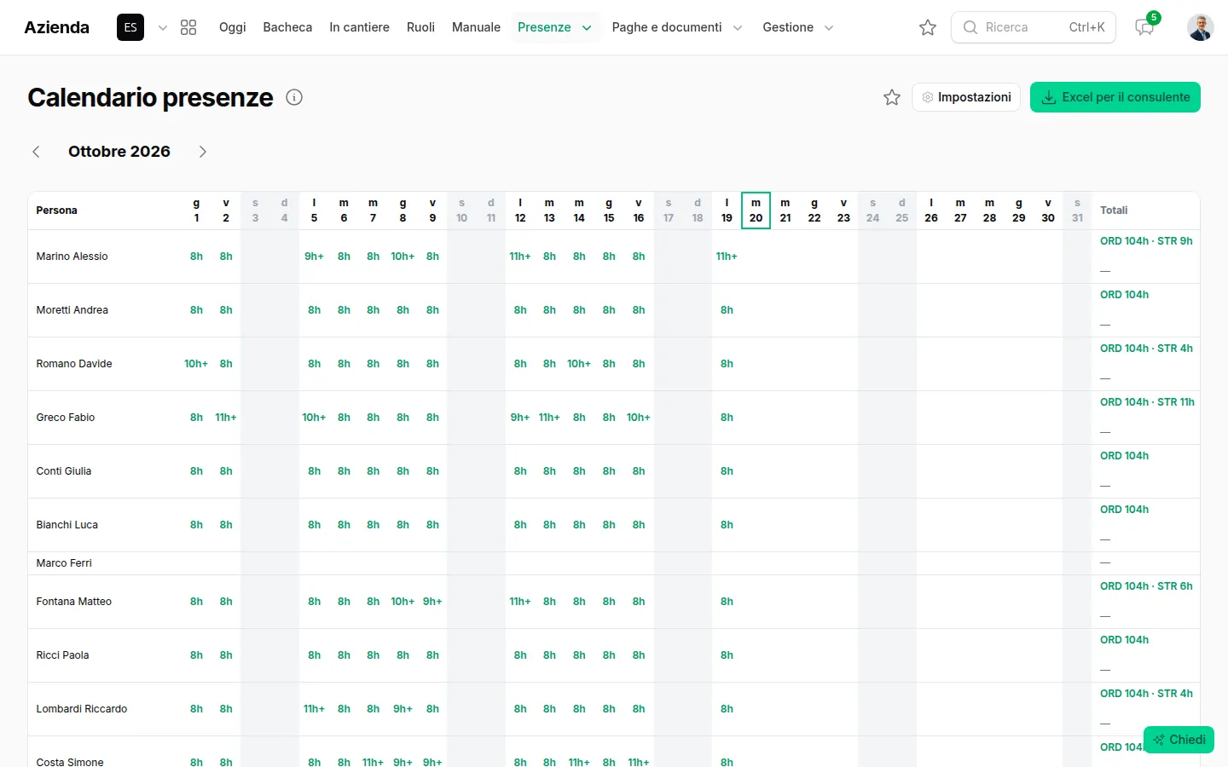Go to Bacheca
The image size is (1228, 767).
(x=287, y=27)
